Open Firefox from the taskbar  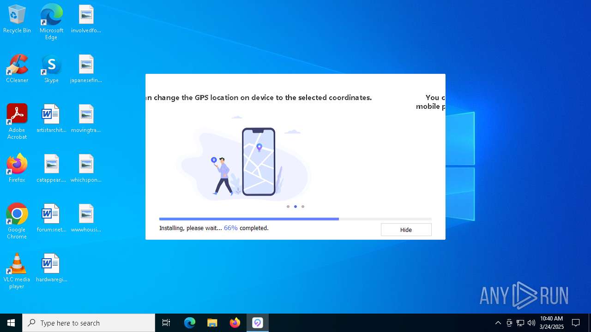(x=235, y=323)
